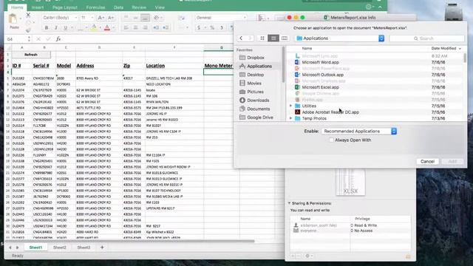Click the fx insert function icon

click(x=58, y=39)
